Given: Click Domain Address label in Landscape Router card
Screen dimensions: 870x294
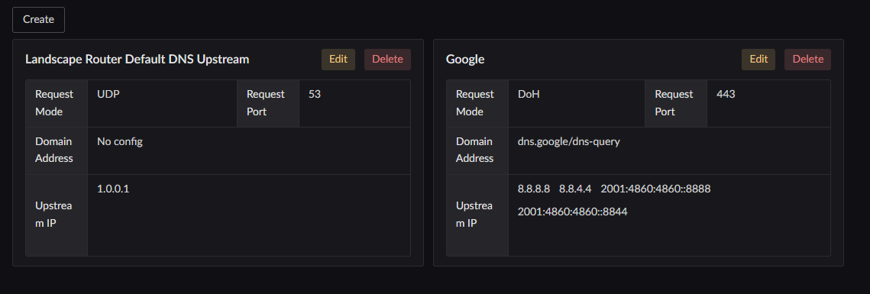Looking at the screenshot, I should click(x=54, y=150).
